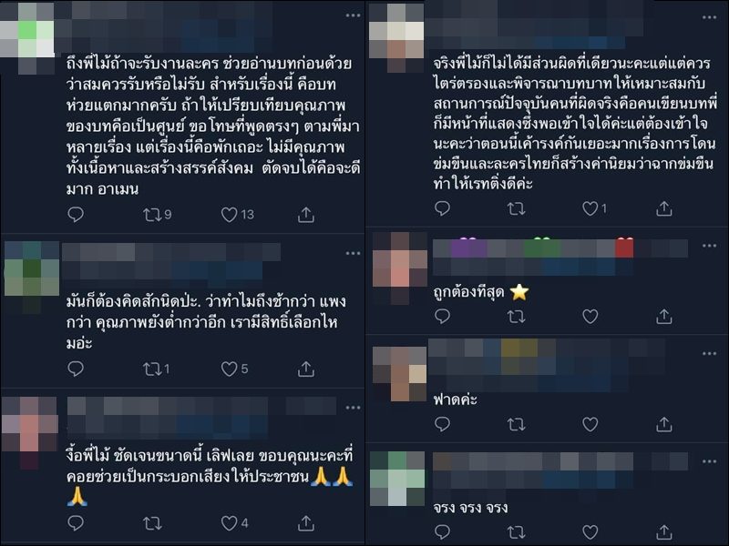Retweet the post showing 1 retweet
This screenshot has width=729, height=546.
point(152,369)
